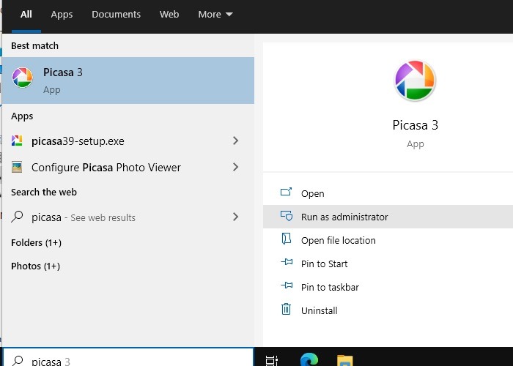Click the large Picasa 3 logo in preview pane

click(416, 81)
